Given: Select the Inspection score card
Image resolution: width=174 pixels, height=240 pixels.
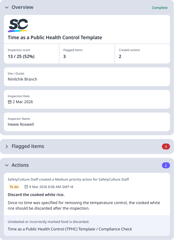Looking at the screenshot, I should point(31,54).
